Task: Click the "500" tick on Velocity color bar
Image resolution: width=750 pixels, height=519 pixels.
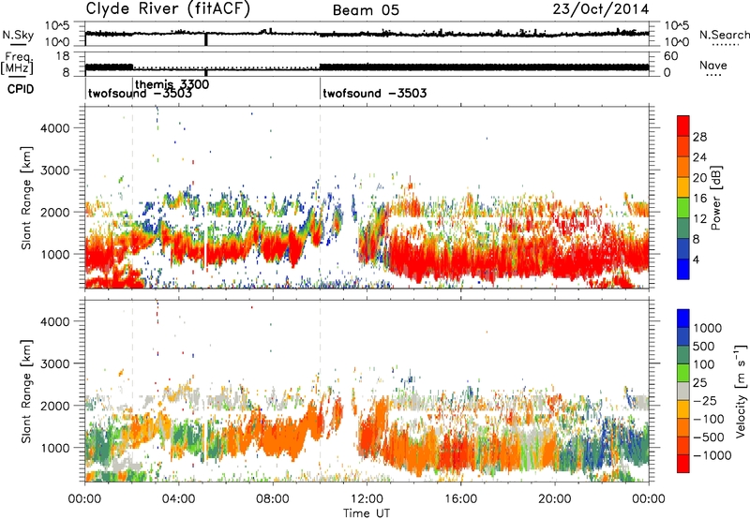Action: point(703,346)
